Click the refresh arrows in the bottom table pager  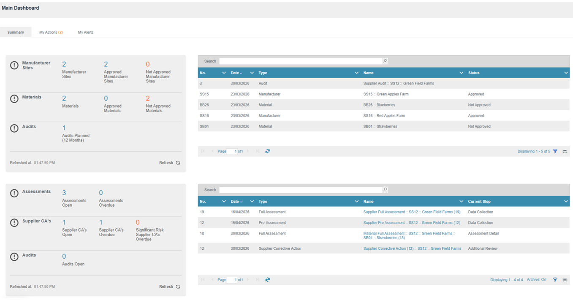(x=268, y=280)
